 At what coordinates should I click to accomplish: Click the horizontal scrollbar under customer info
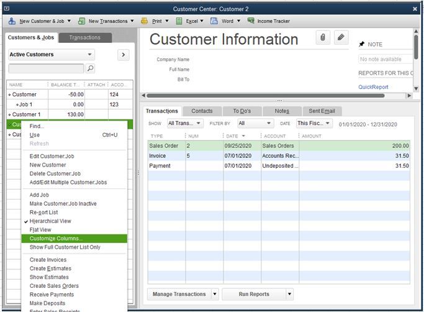point(265,95)
